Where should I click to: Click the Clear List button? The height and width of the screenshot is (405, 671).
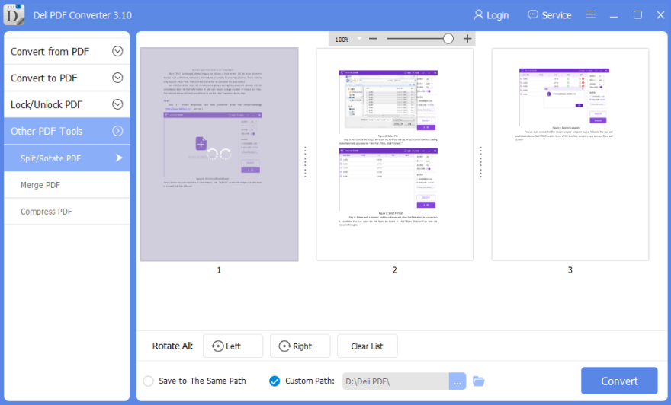[x=368, y=346]
